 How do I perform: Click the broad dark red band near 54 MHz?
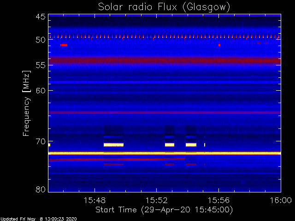click(x=165, y=61)
